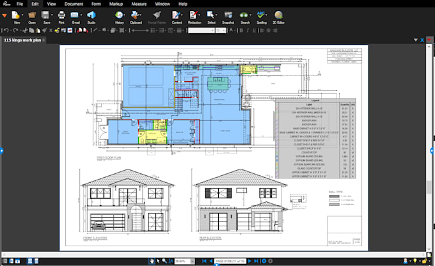Click the blue previous view button

(264, 261)
